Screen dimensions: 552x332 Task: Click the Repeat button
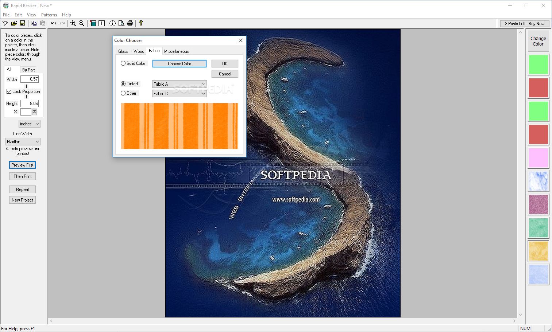coord(22,190)
